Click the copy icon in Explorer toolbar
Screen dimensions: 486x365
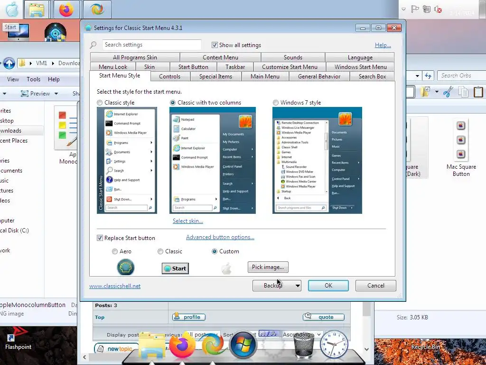click(463, 92)
